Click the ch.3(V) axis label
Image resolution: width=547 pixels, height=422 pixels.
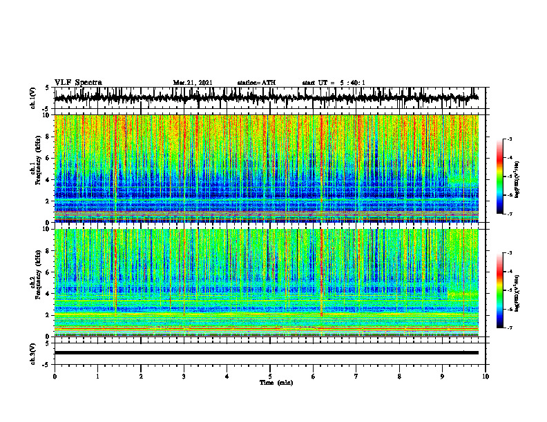tap(33, 354)
